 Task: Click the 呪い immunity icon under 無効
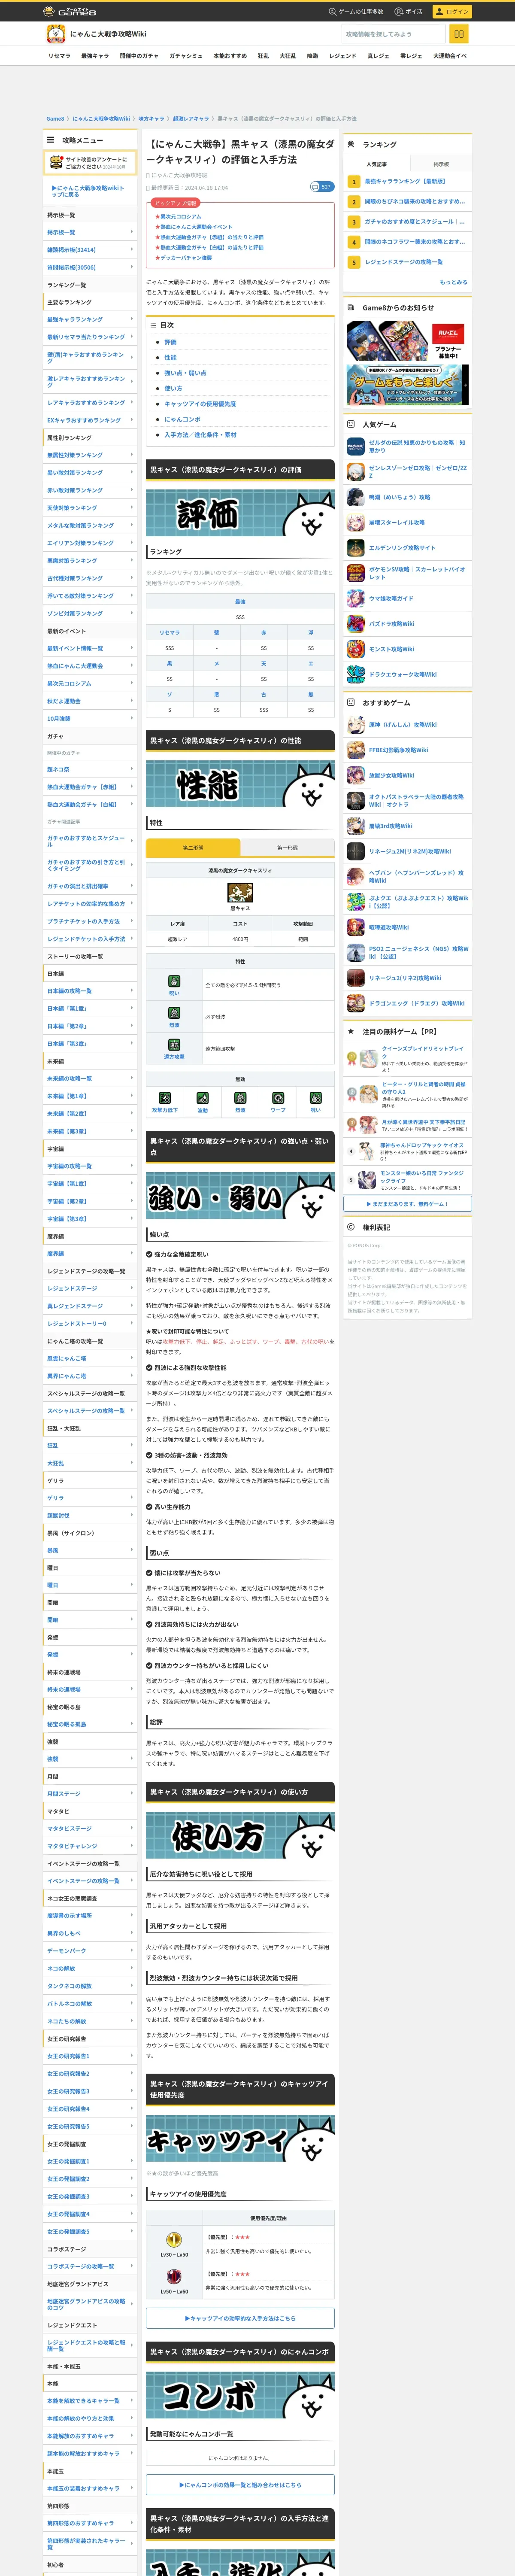[315, 1098]
